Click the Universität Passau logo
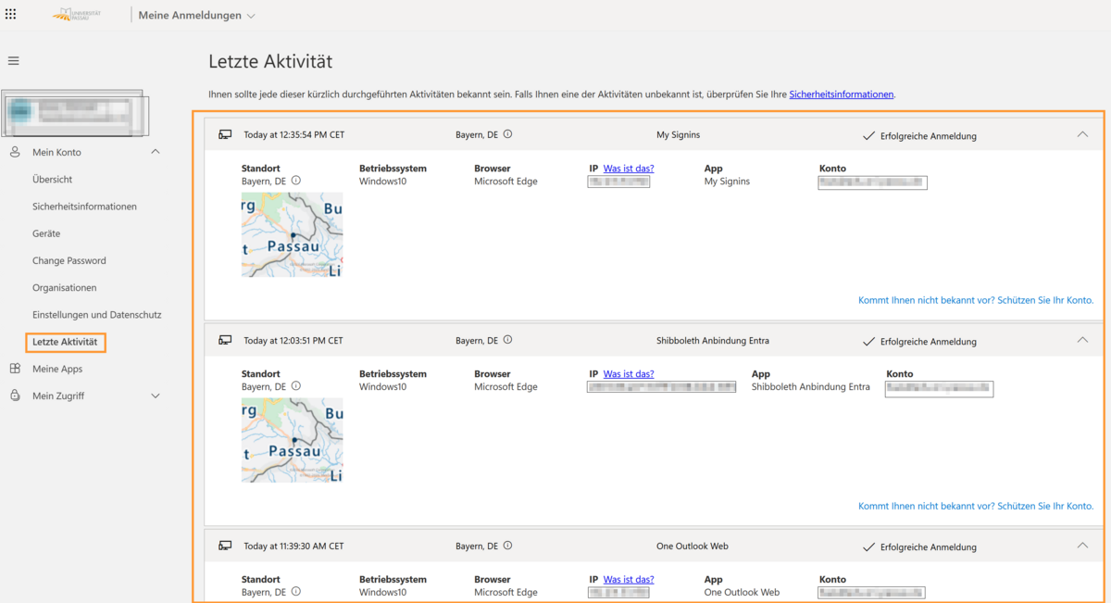The image size is (1111, 603). click(78, 15)
